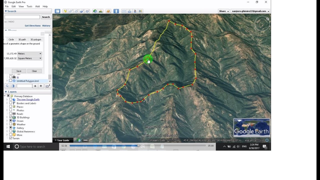Image resolution: width=320 pixels, height=180 pixels.
Task: Open the Meters length unit dropdown
Action: pos(29,53)
